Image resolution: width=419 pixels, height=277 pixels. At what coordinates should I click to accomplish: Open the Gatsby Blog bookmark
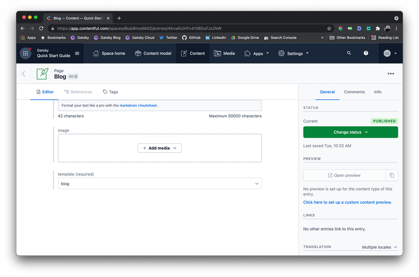point(107,38)
